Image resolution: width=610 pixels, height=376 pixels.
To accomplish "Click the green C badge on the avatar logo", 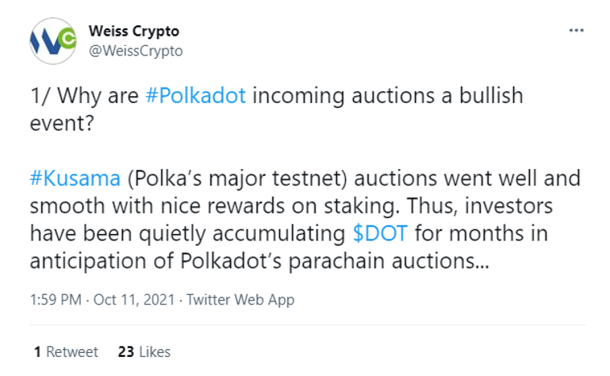I will (69, 39).
